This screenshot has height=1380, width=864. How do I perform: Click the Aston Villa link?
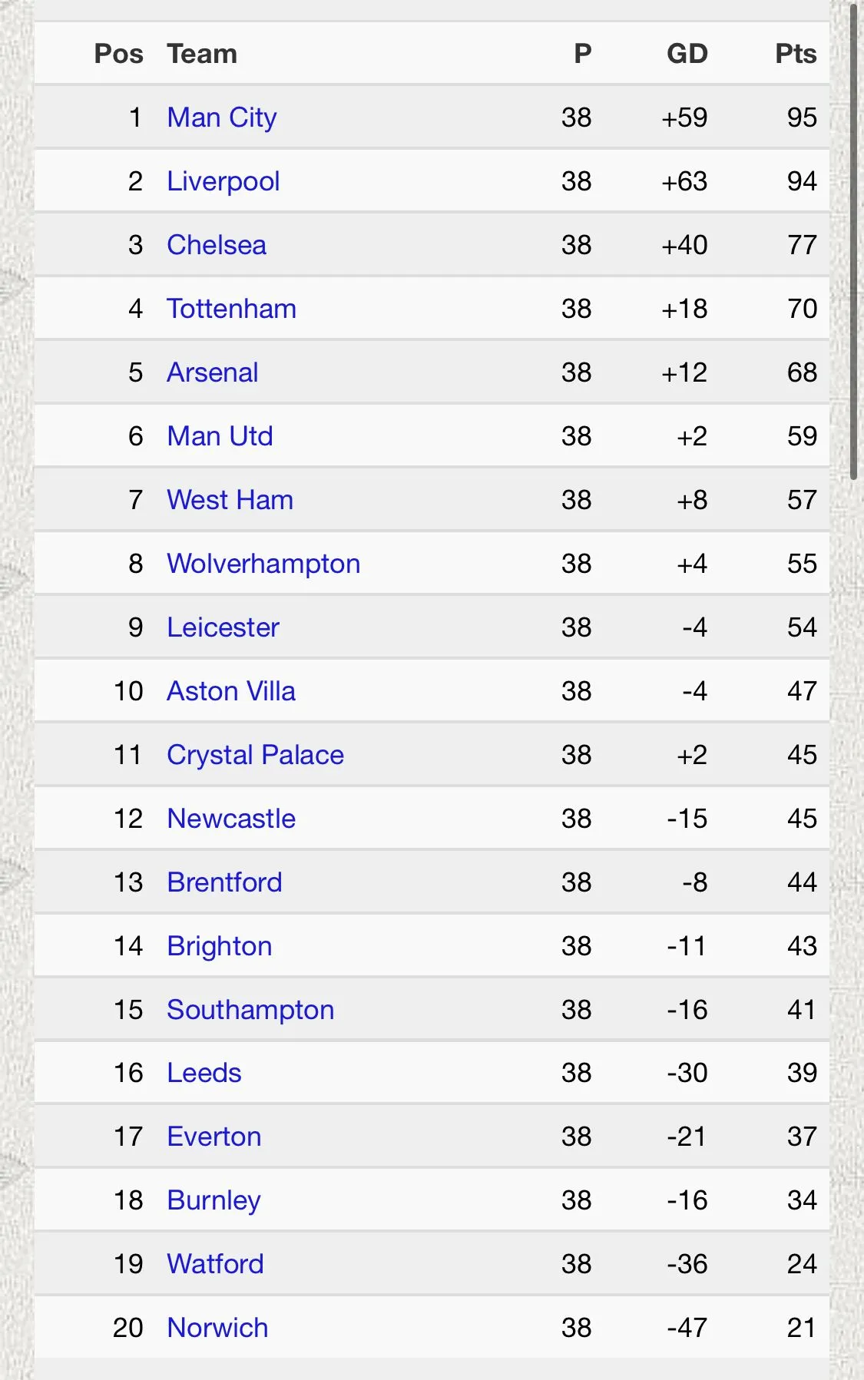[231, 691]
